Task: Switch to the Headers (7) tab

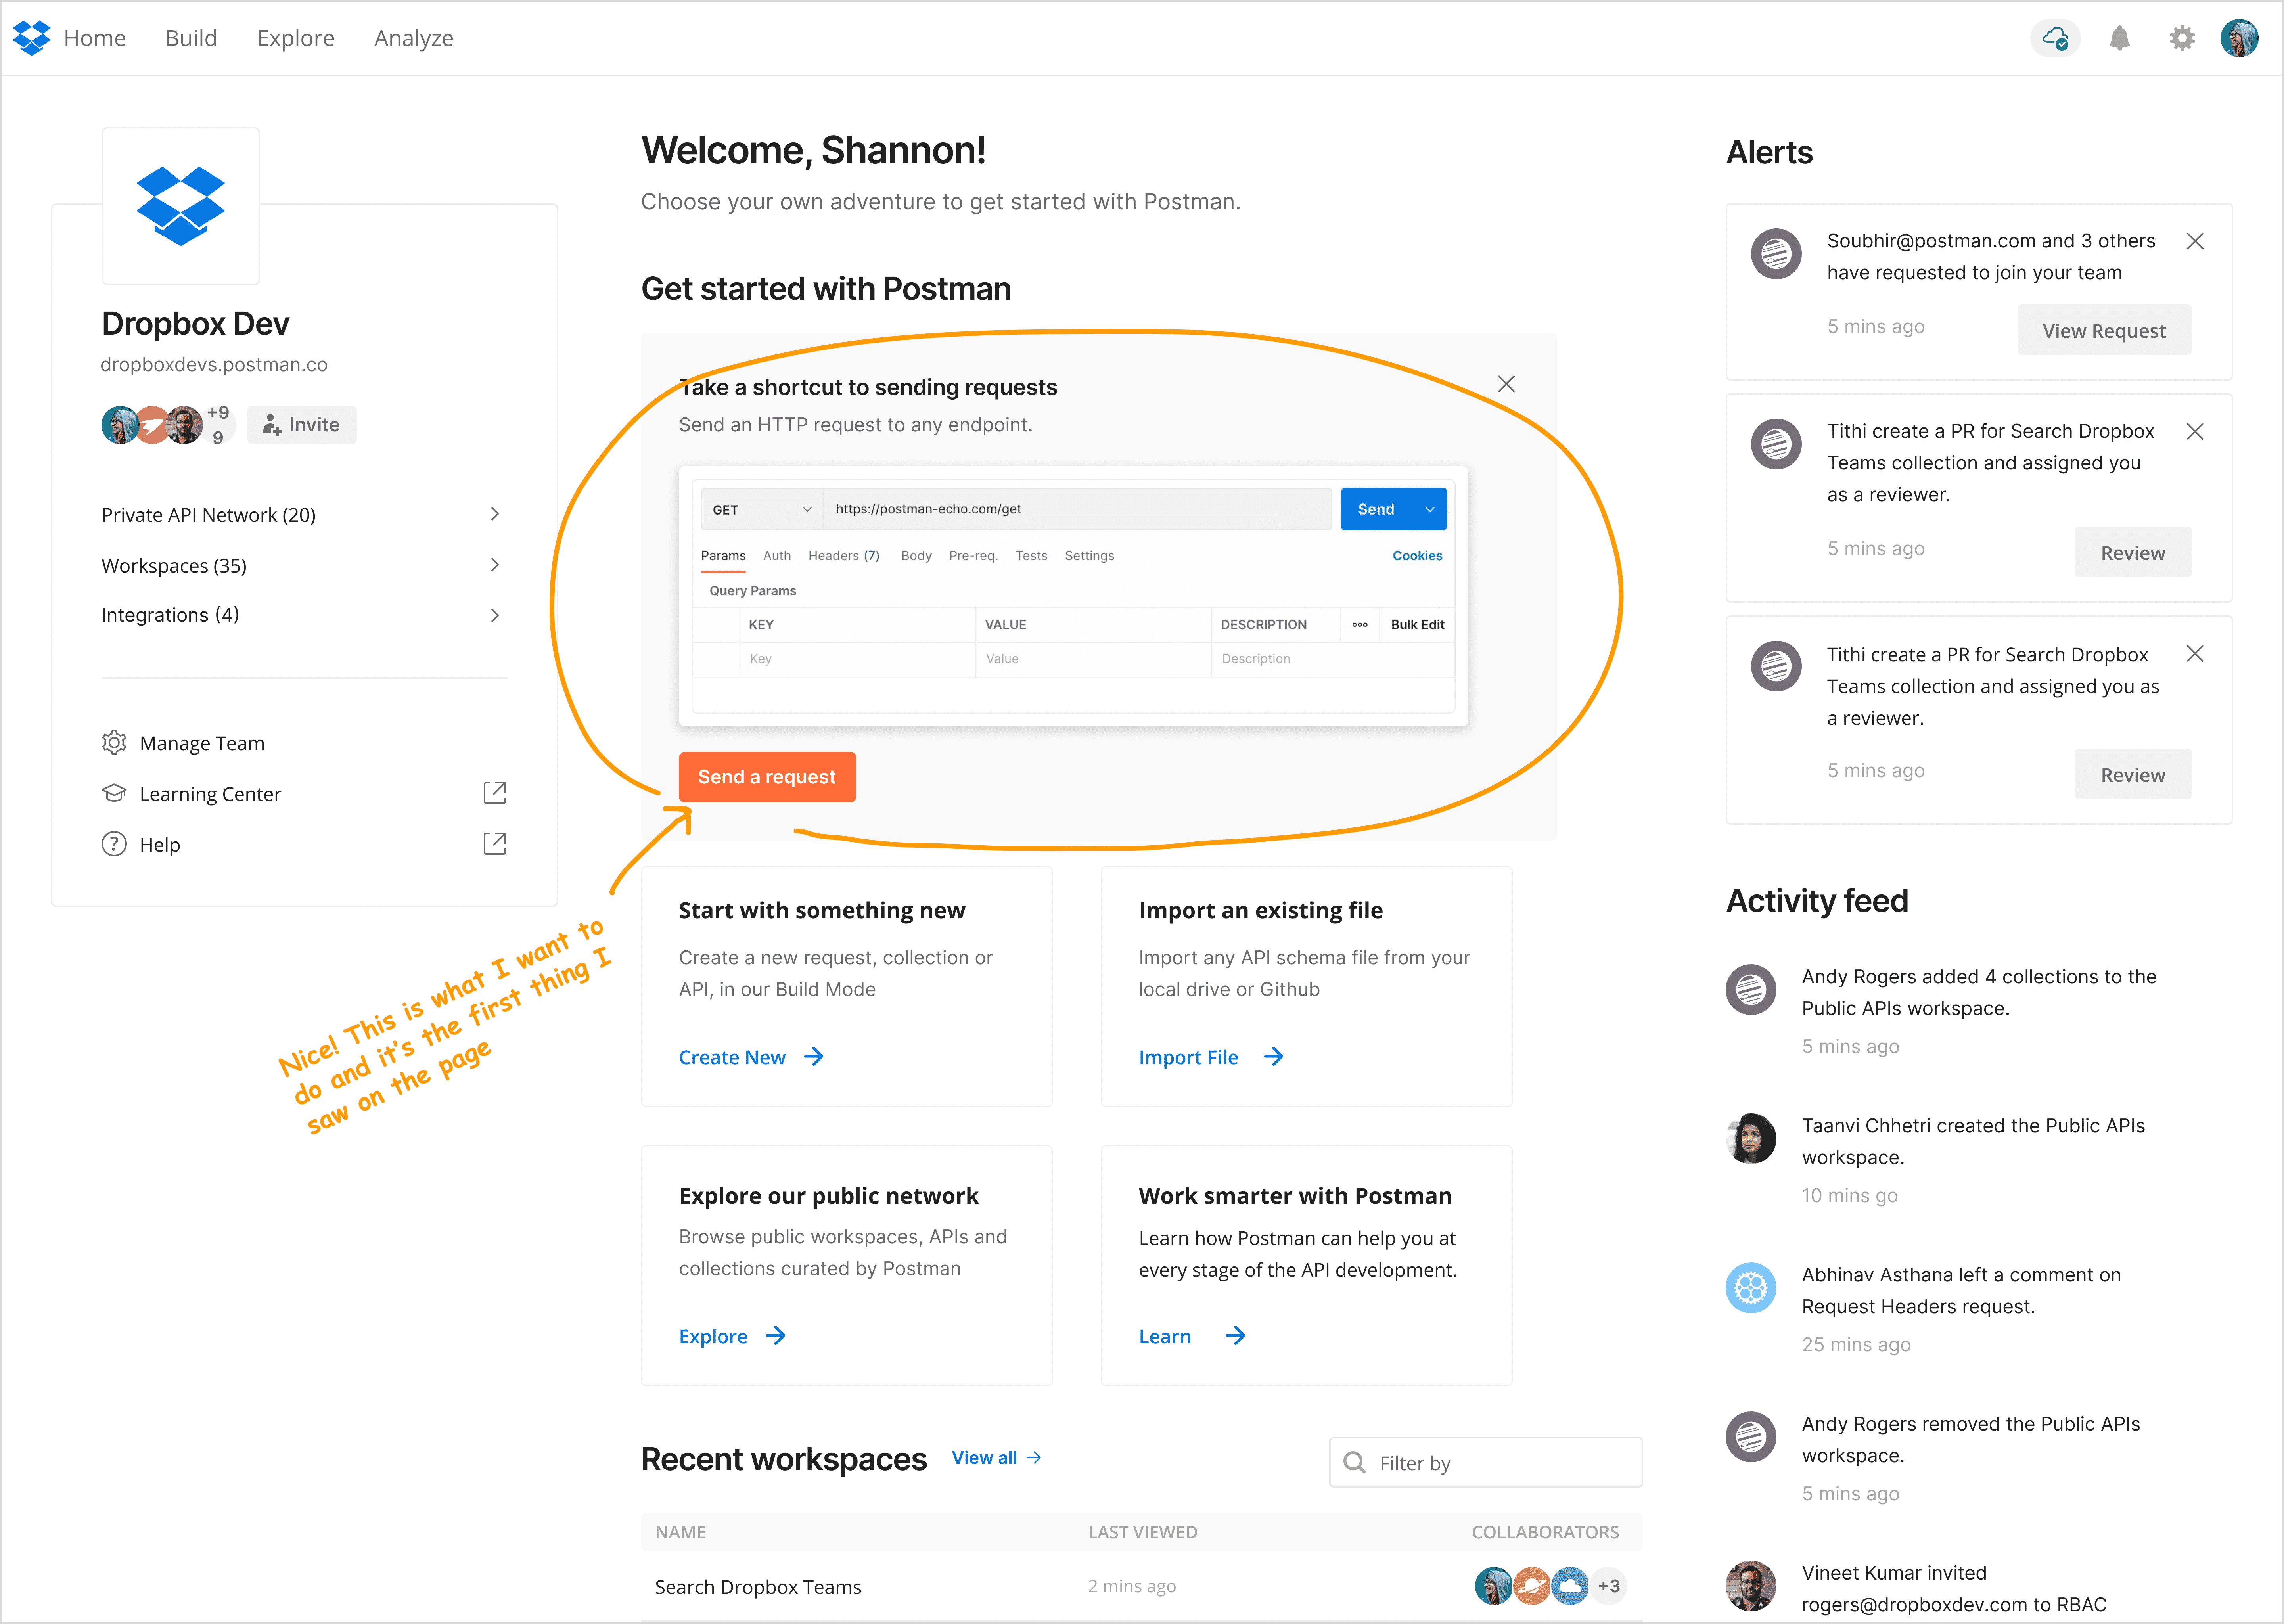Action: [844, 556]
